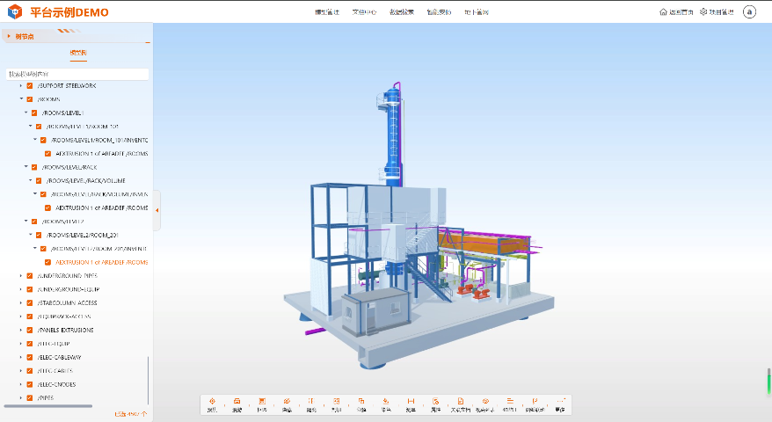This screenshot has height=422, width=772.
Task: Uncheck the /PIPES checkbox
Action: [x=30, y=398]
